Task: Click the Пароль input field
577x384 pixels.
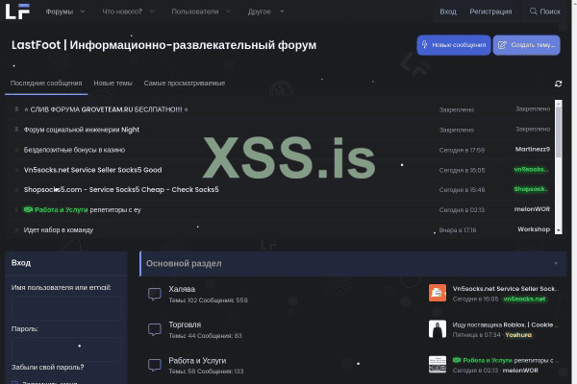Action: pos(65,349)
